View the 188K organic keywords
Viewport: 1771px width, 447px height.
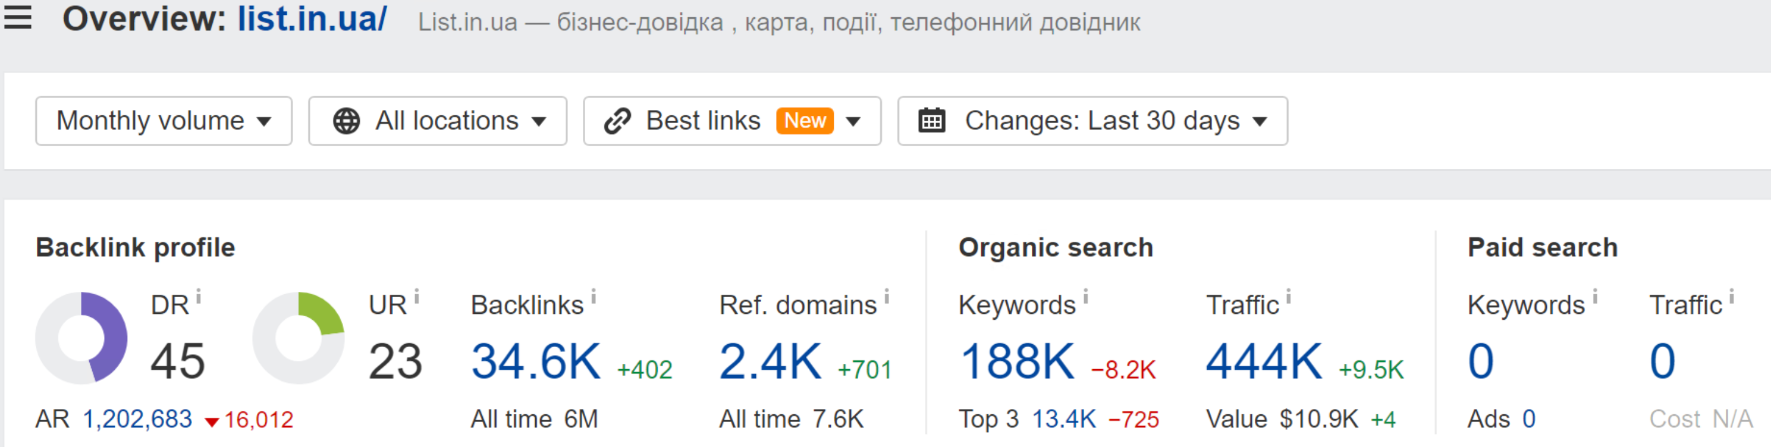(1017, 362)
